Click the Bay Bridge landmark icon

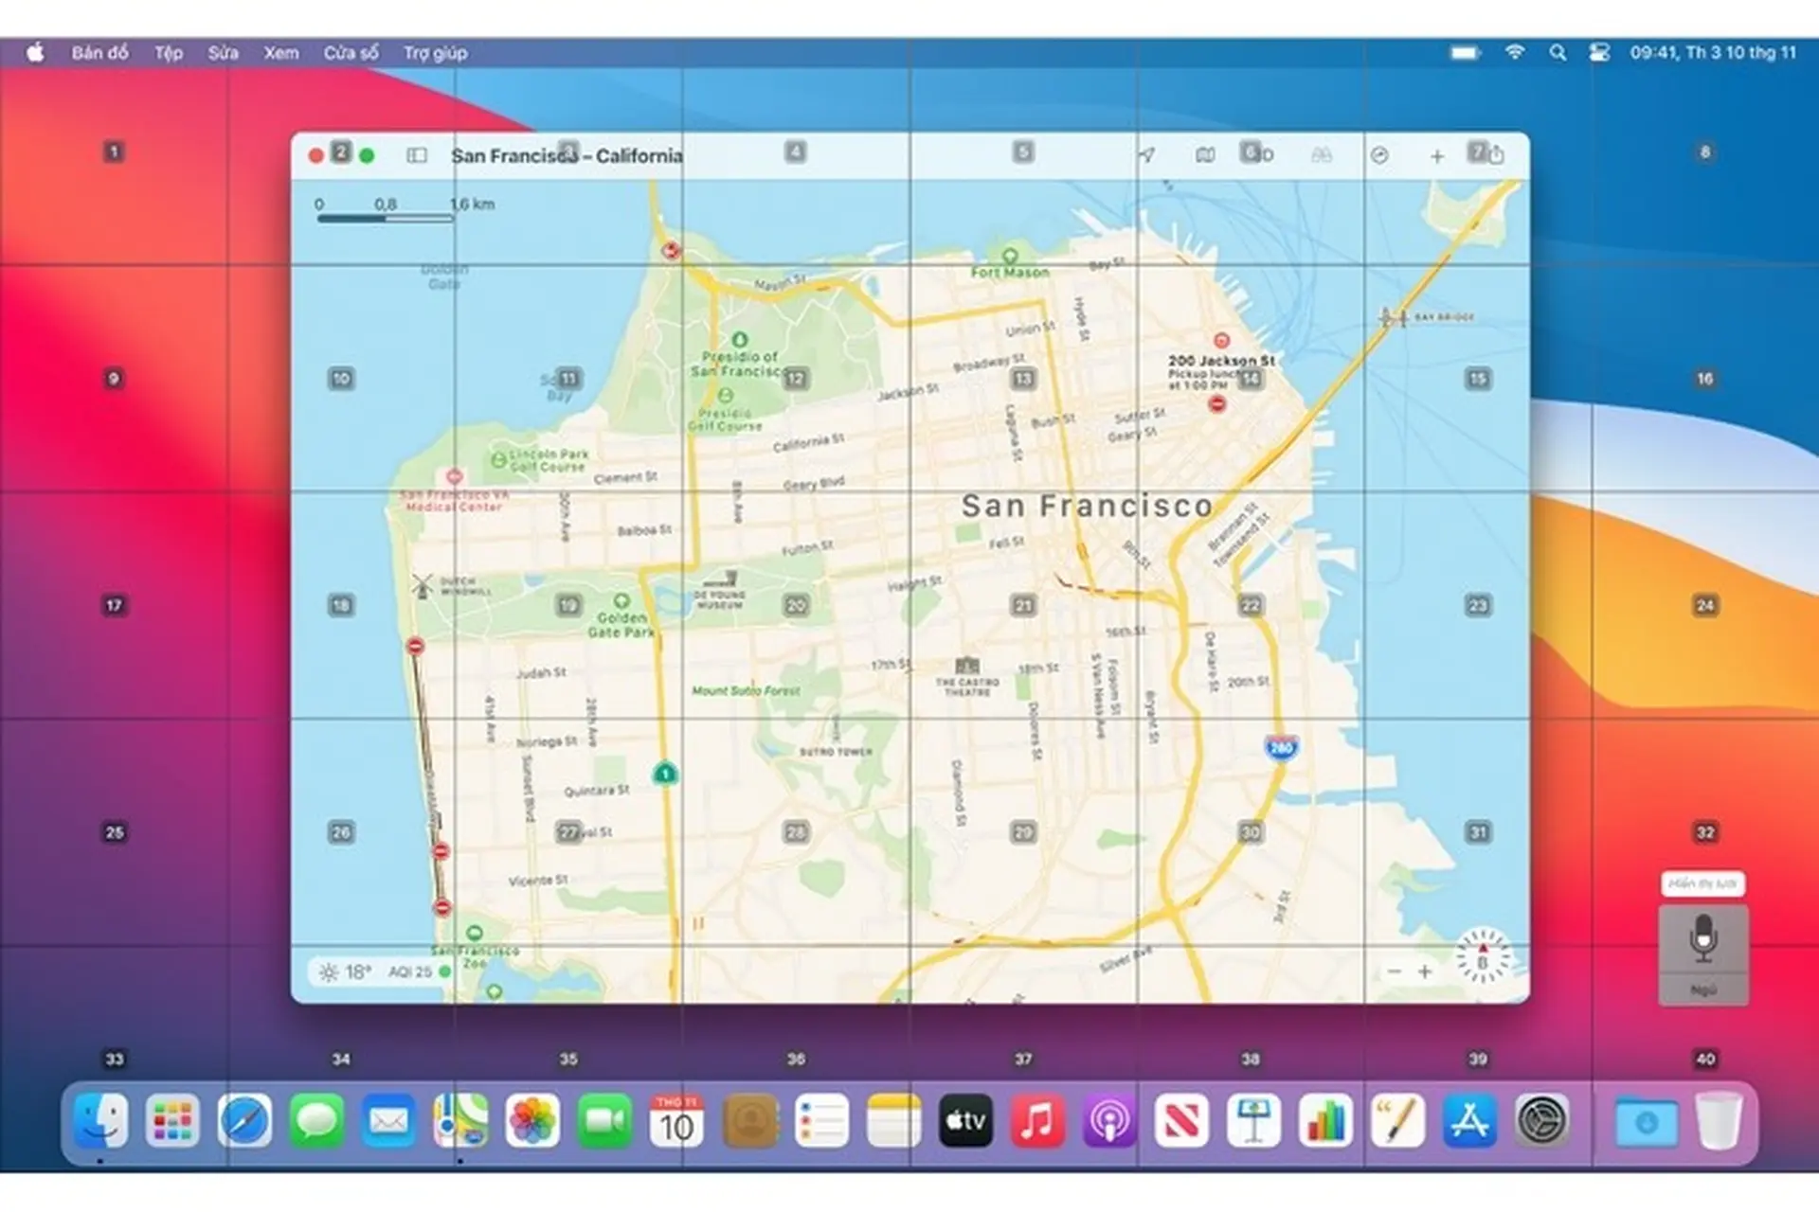click(1394, 317)
